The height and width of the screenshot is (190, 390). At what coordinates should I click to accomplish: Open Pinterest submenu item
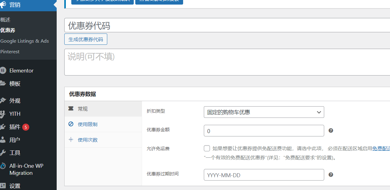(x=10, y=52)
